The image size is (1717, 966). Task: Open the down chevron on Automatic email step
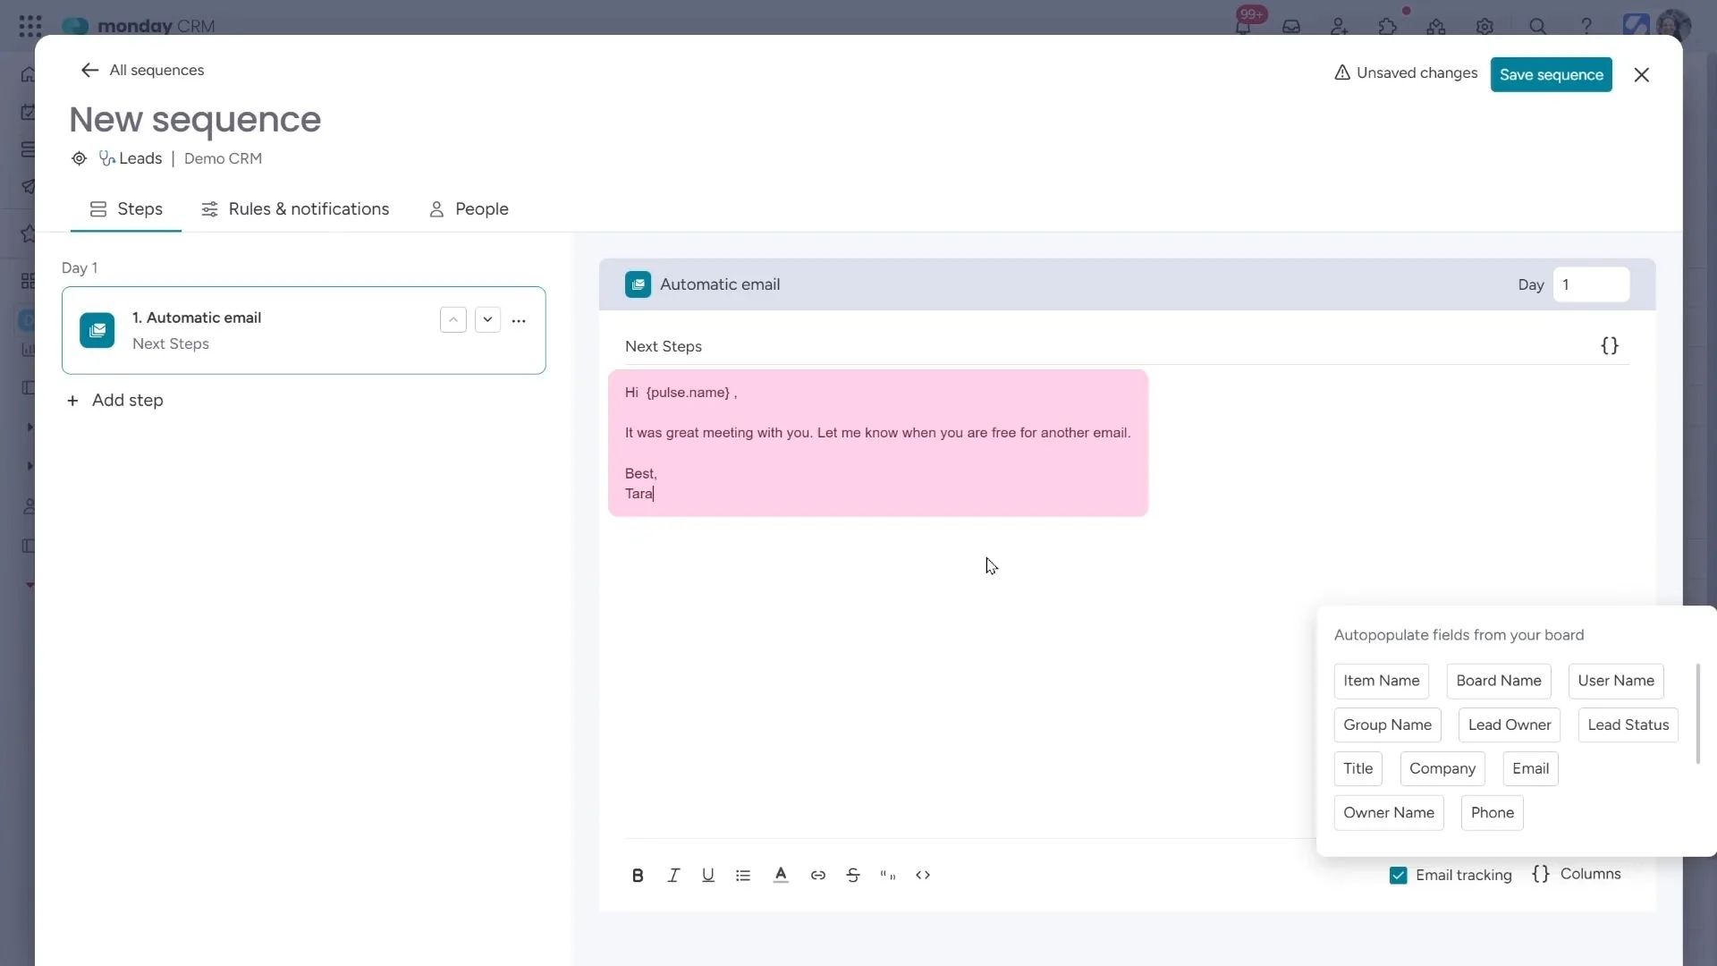[487, 319]
